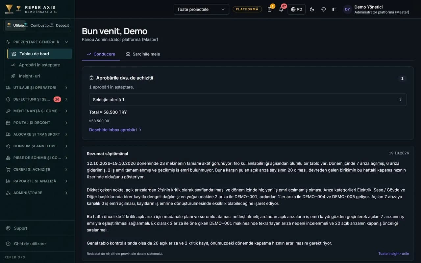The image size is (421, 263).
Task: Collapse the Prezentare Generală section
Action: 37,42
